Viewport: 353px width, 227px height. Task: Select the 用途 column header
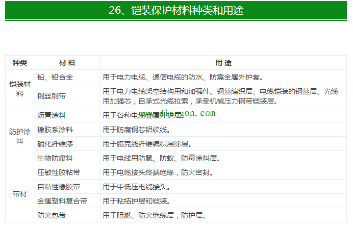click(x=223, y=63)
